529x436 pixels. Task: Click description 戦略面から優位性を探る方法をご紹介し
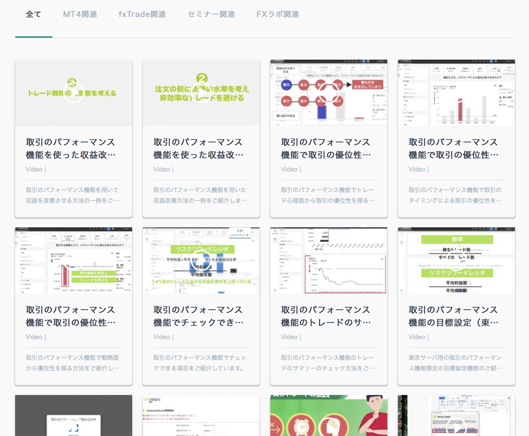(72, 363)
